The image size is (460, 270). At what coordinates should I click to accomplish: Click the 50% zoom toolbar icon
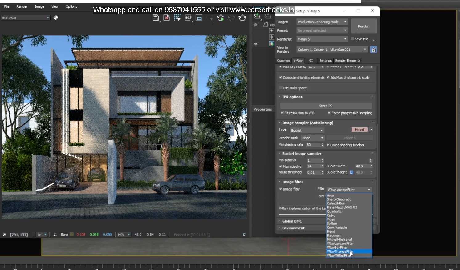point(189,18)
